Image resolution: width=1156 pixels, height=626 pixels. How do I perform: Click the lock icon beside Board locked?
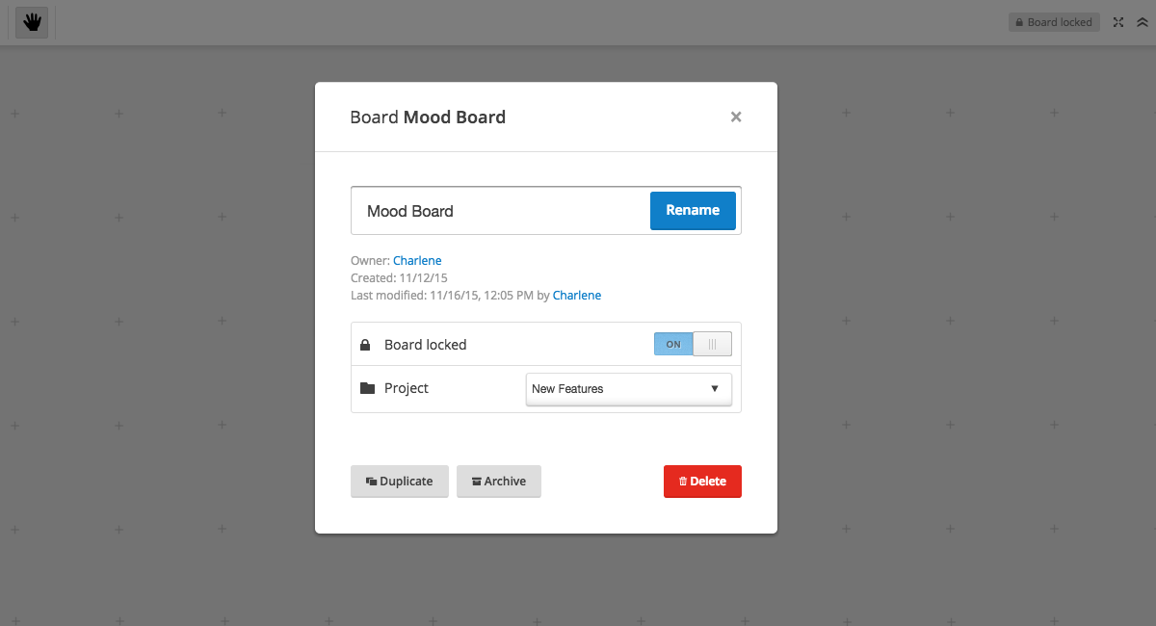[x=365, y=345]
